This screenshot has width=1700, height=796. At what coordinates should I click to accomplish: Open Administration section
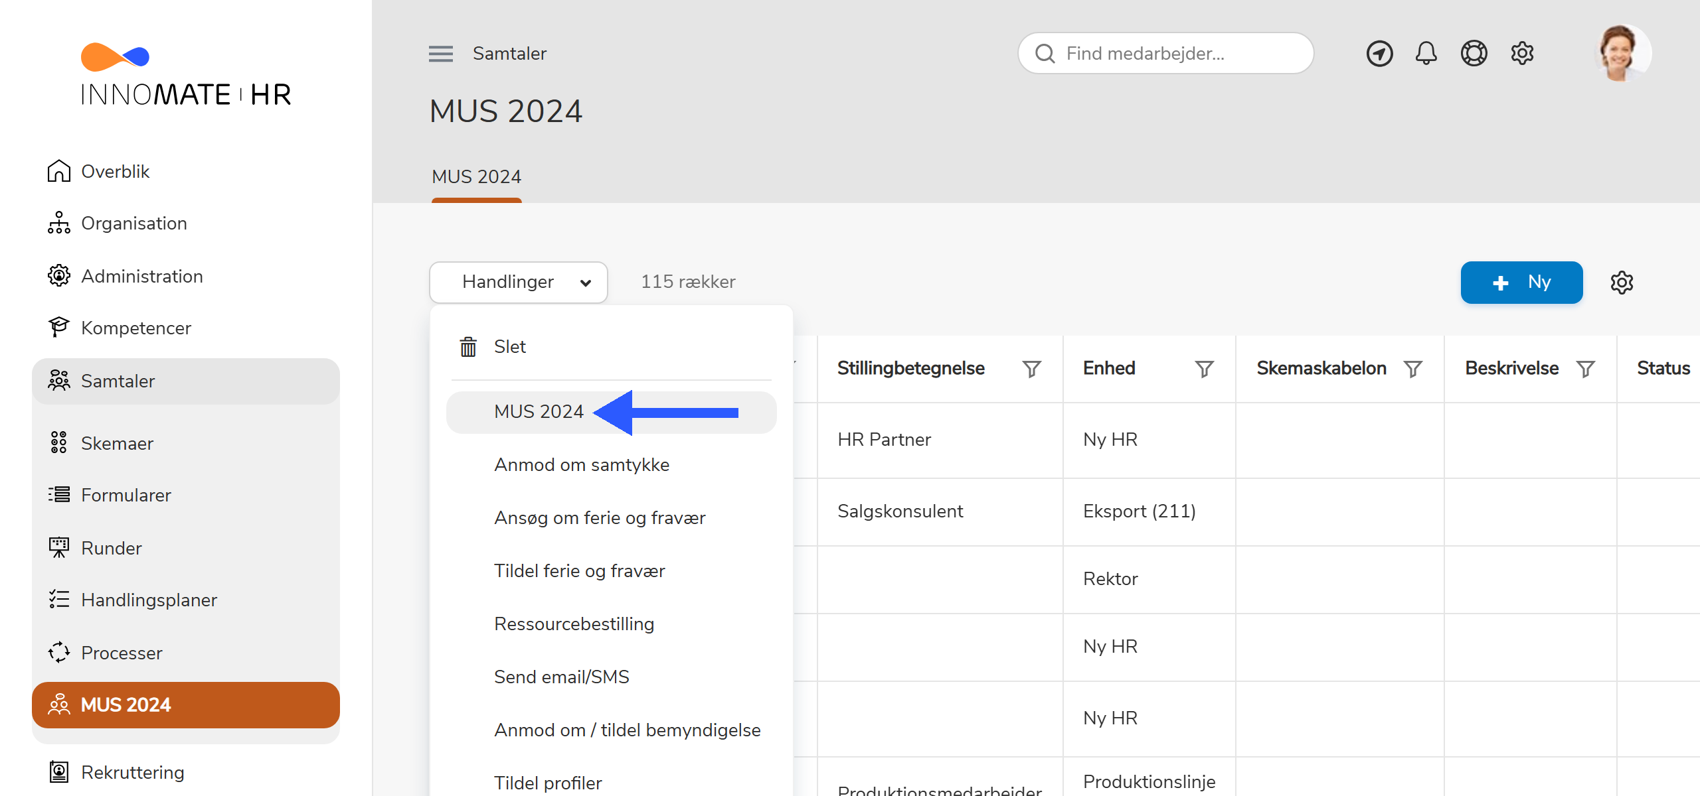[x=186, y=276]
